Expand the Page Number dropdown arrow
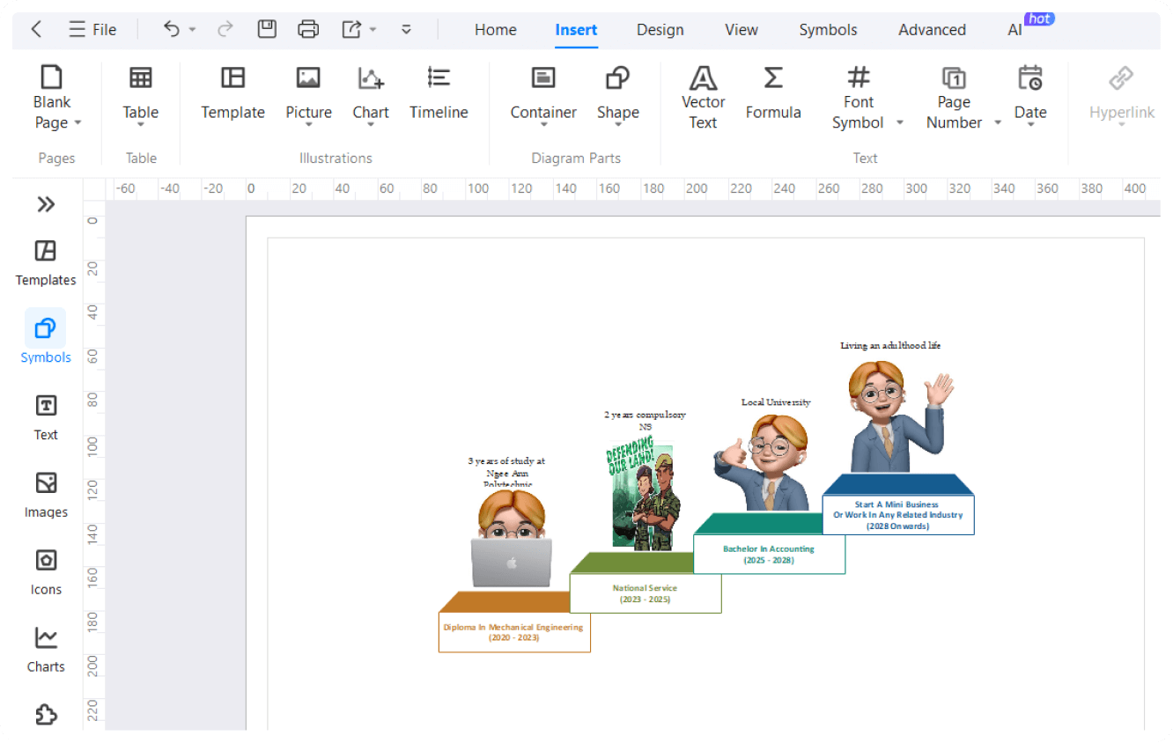The width and height of the screenshot is (1173, 743). 998,123
